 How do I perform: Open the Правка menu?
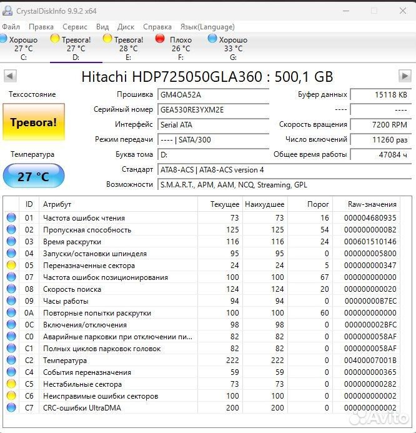click(41, 27)
